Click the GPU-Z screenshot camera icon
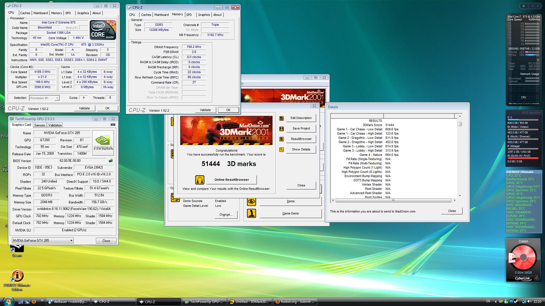 tap(113, 125)
